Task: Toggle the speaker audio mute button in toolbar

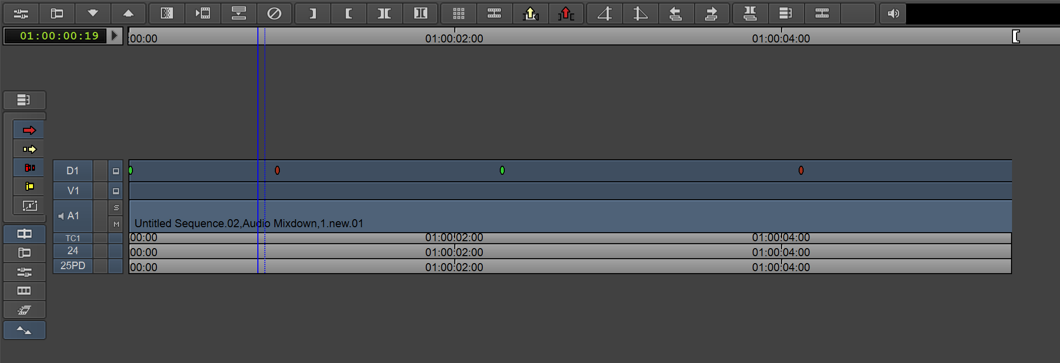Action: (x=893, y=13)
